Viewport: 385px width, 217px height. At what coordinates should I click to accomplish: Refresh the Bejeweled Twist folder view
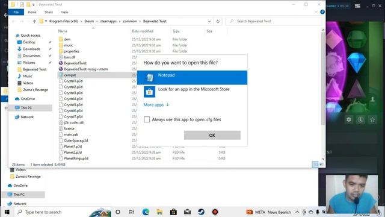tap(218, 22)
